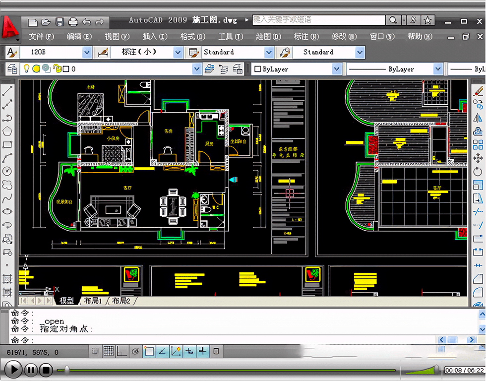Viewport: 486px width, 381px height.
Task: Switch to the 布局1 layout tab
Action: [93, 301]
